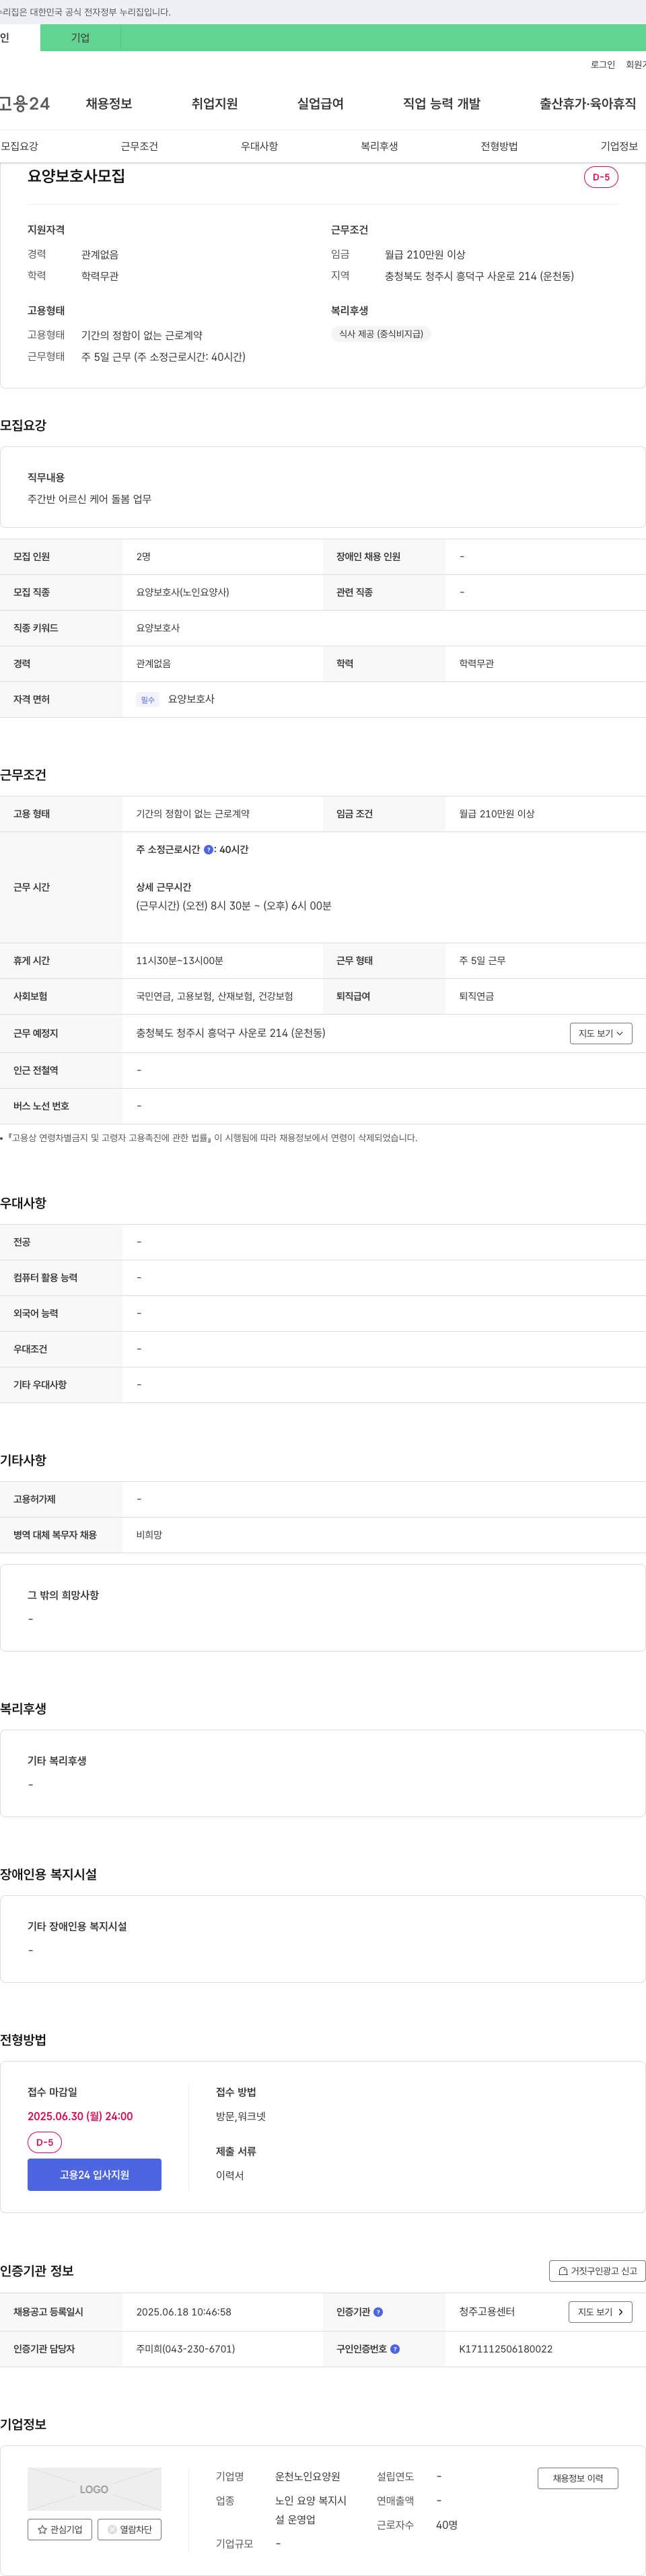This screenshot has height=2576, width=646.
Task: Click the job title 요양보호사모집
Action: point(76,176)
